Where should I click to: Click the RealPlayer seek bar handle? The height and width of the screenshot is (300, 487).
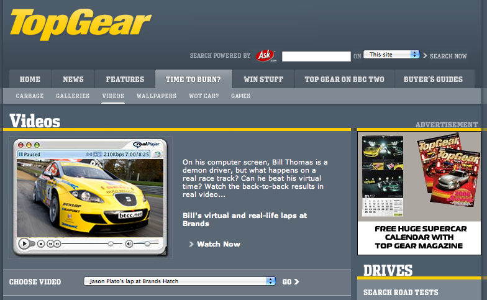[111, 244]
